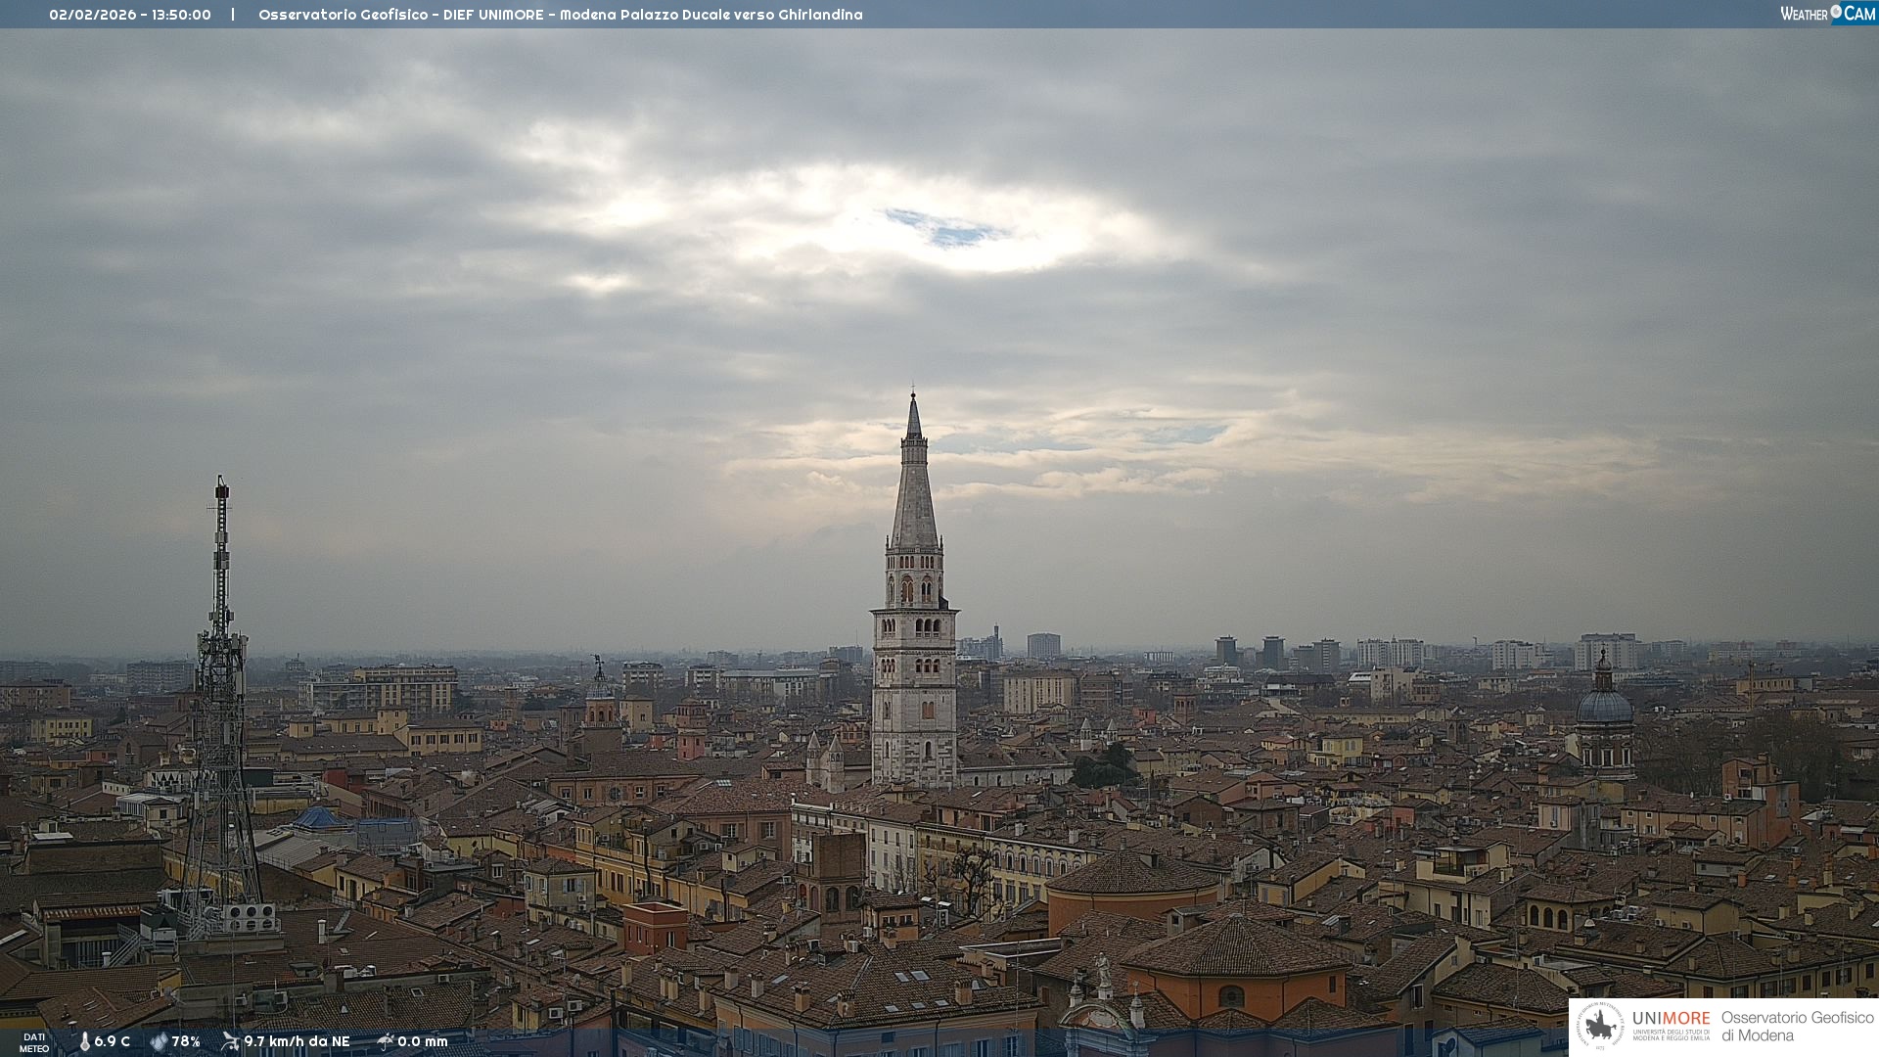Click the 9.7 km/h da NE reading
Viewport: 1879px width, 1057px height.
pos(297,1041)
